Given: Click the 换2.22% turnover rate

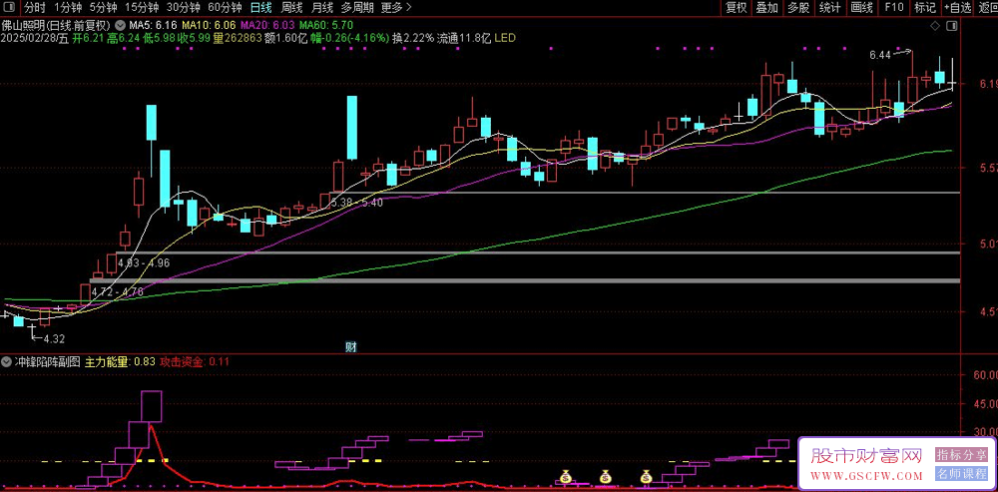Looking at the screenshot, I should 414,38.
